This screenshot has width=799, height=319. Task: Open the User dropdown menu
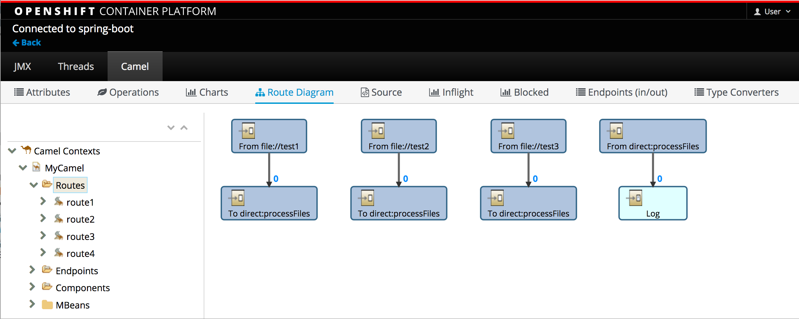(x=772, y=12)
